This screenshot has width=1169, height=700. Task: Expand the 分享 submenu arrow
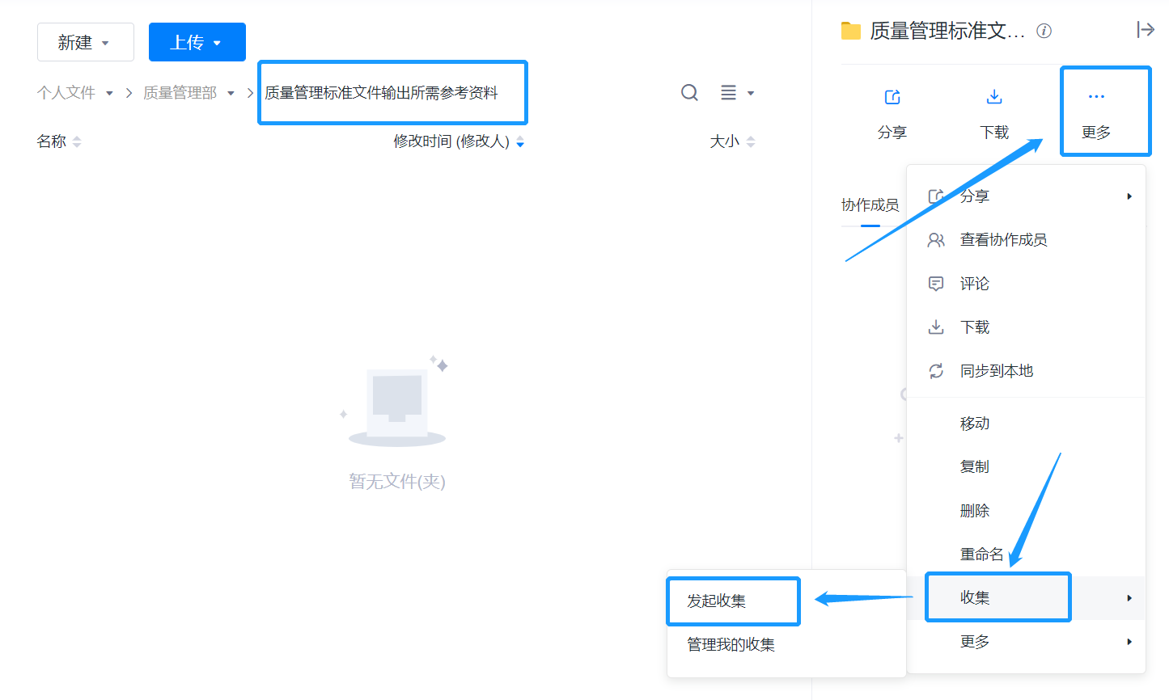(1129, 196)
